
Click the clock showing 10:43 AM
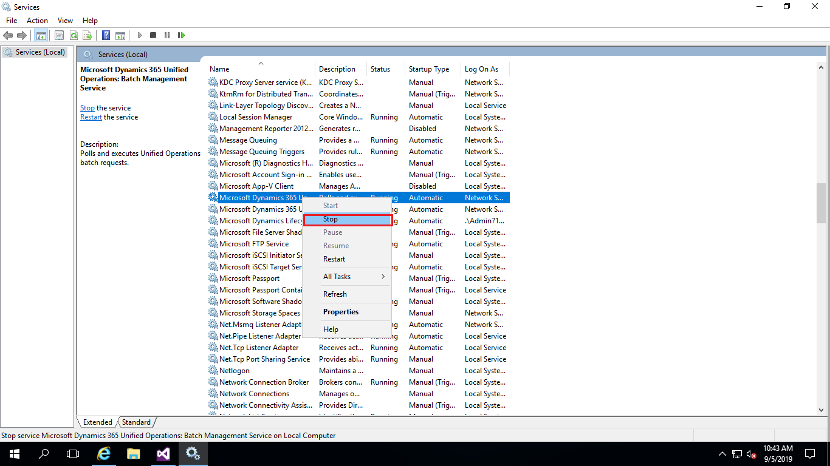(x=778, y=448)
